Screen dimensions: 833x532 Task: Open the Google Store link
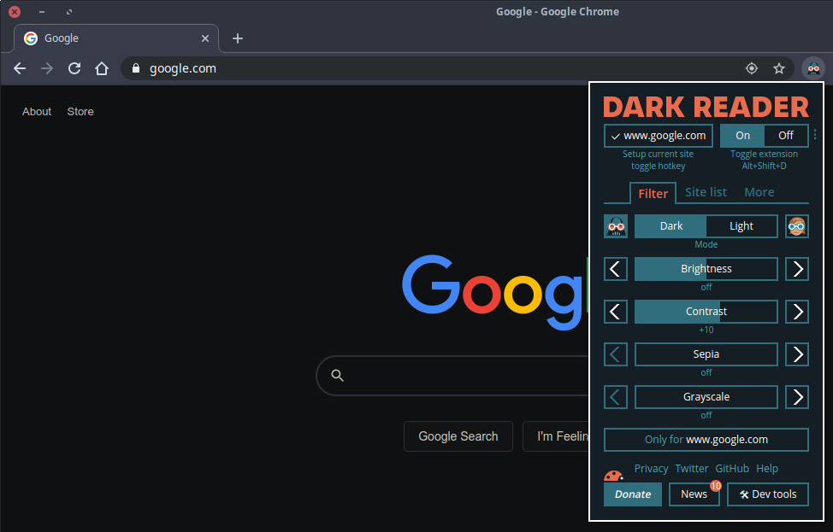pyautogui.click(x=80, y=111)
